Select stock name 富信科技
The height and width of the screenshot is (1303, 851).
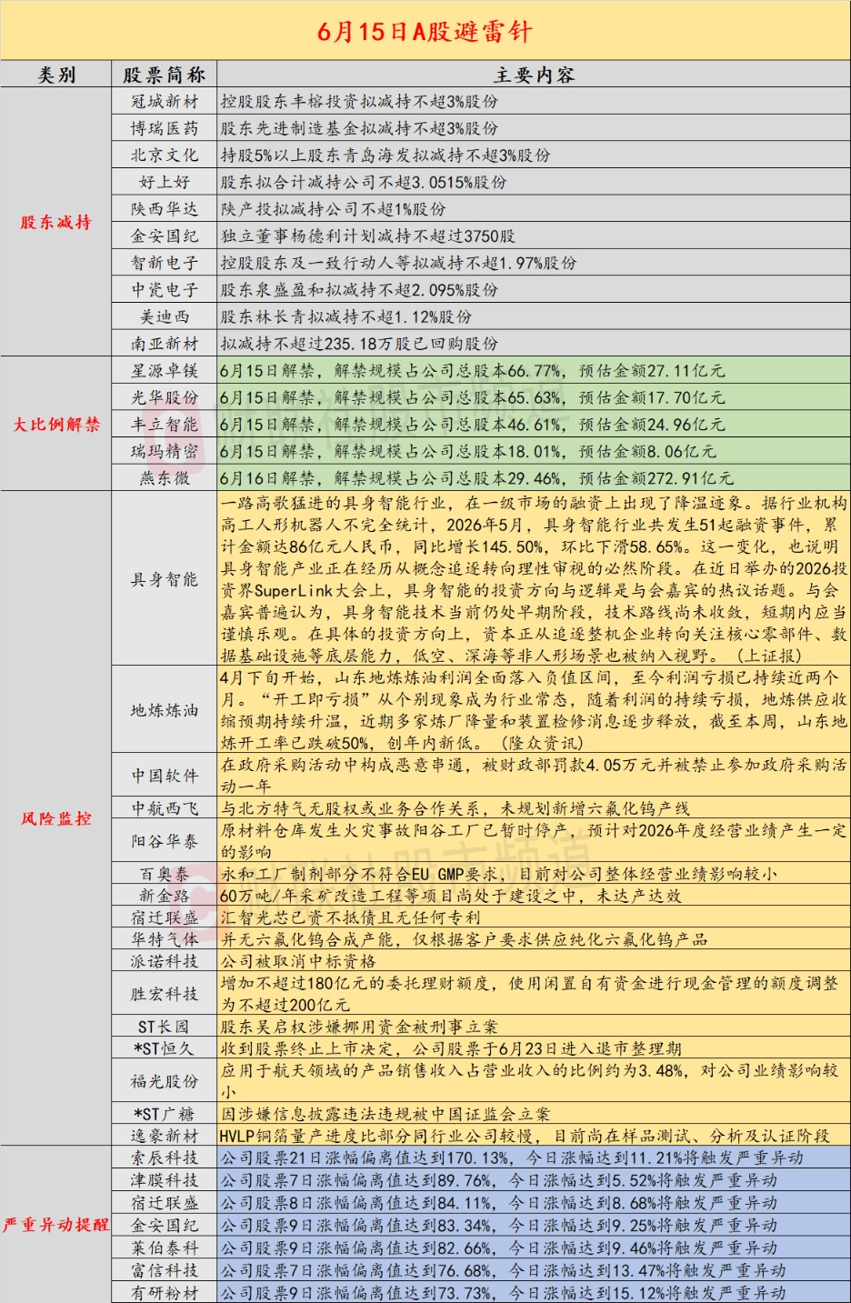pos(165,1270)
